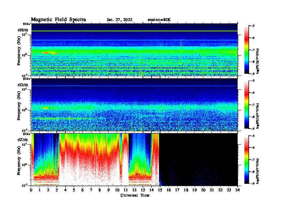The height and width of the screenshot is (218, 283).
Task: Click the dZ/dt panel label
Action: pos(23,140)
